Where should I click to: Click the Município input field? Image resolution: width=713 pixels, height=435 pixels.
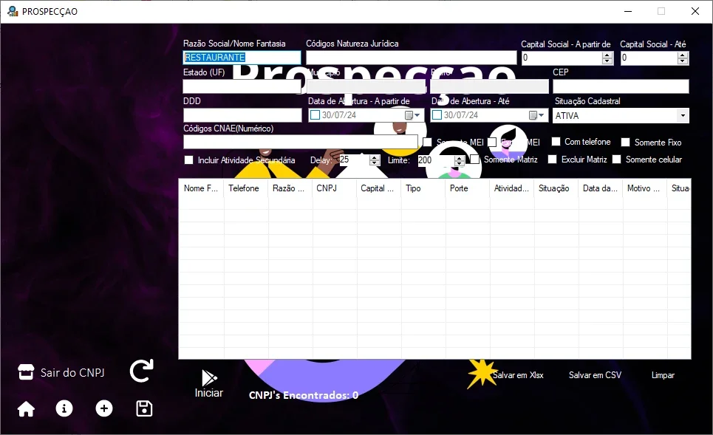point(366,86)
